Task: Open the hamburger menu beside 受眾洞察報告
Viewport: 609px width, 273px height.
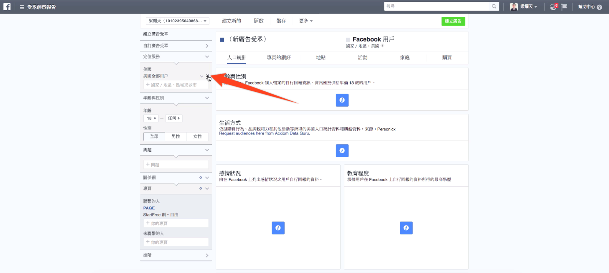Action: click(22, 7)
